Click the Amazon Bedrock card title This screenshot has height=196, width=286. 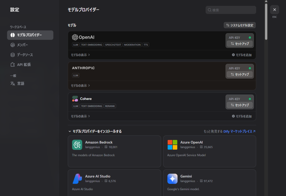[99, 142]
